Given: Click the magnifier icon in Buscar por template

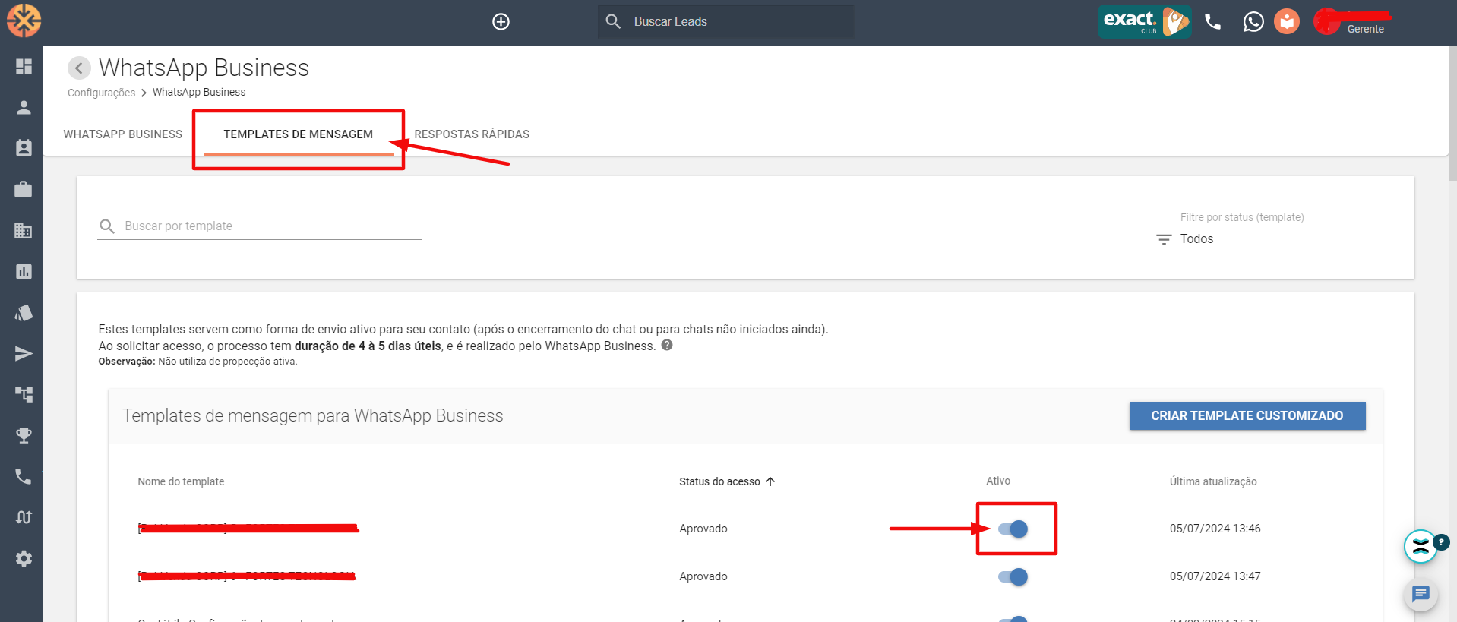Looking at the screenshot, I should point(107,226).
